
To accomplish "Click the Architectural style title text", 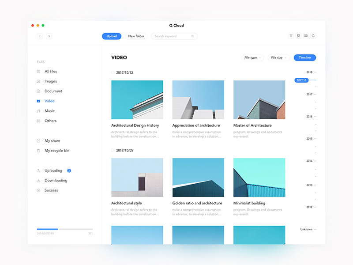I will (x=127, y=203).
